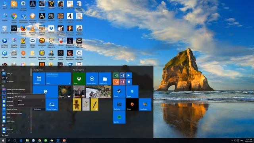Launch the Steam tile
254x143 pixels.
(x=119, y=92)
